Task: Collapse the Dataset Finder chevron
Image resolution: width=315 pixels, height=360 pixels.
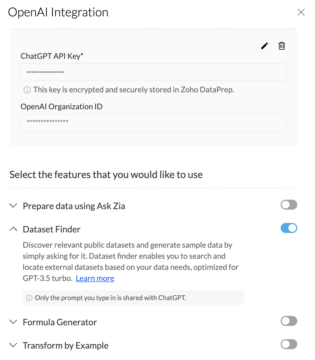Action: tap(13, 229)
